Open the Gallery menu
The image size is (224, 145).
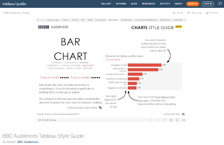click(106, 4)
